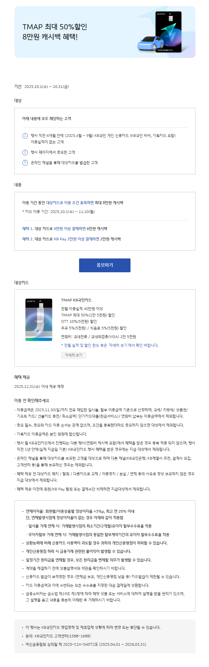
Task: Click the 기간 2025.10.1 ~ 10.31 date text
Action: tap(41, 86)
